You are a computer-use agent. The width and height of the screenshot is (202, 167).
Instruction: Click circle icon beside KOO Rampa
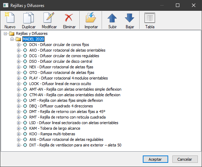(x=25, y=134)
